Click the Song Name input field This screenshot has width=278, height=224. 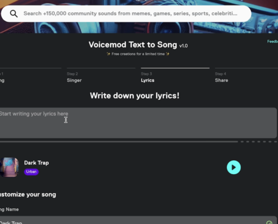(138, 220)
